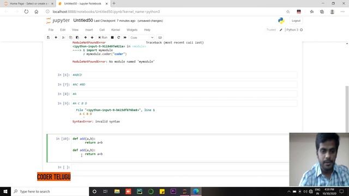349x196 pixels.
Task: Copy selected cells with the toolbar copy icon
Action: tap(70, 38)
